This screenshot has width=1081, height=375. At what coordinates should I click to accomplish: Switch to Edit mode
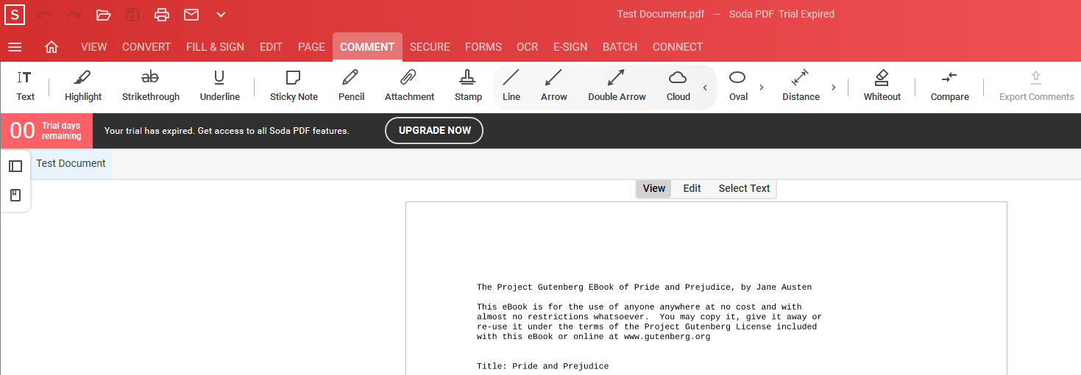692,188
